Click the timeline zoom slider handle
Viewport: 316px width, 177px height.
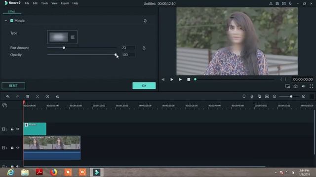point(291,96)
